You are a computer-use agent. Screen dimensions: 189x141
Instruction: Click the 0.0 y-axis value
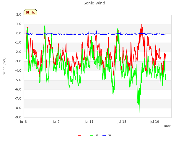(19, 33)
